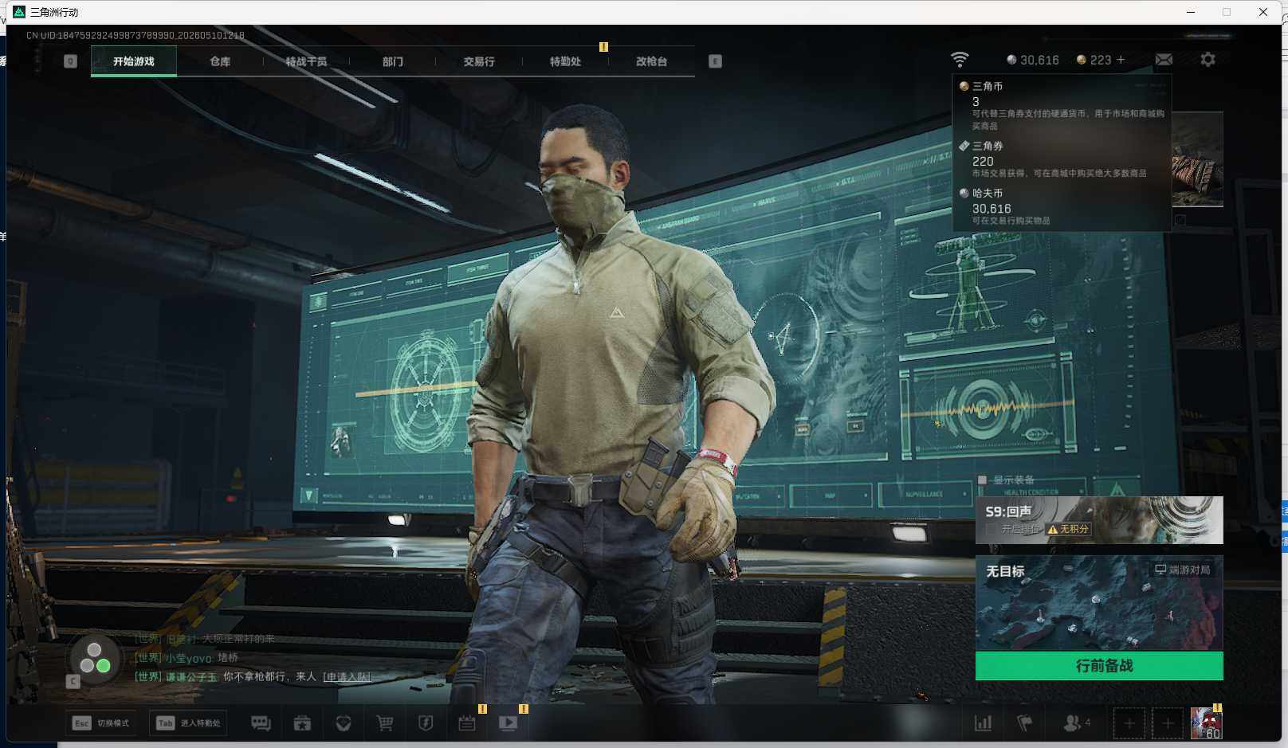Open the star supply crate icon
Viewport: 1288px width, 748px height.
pos(302,723)
